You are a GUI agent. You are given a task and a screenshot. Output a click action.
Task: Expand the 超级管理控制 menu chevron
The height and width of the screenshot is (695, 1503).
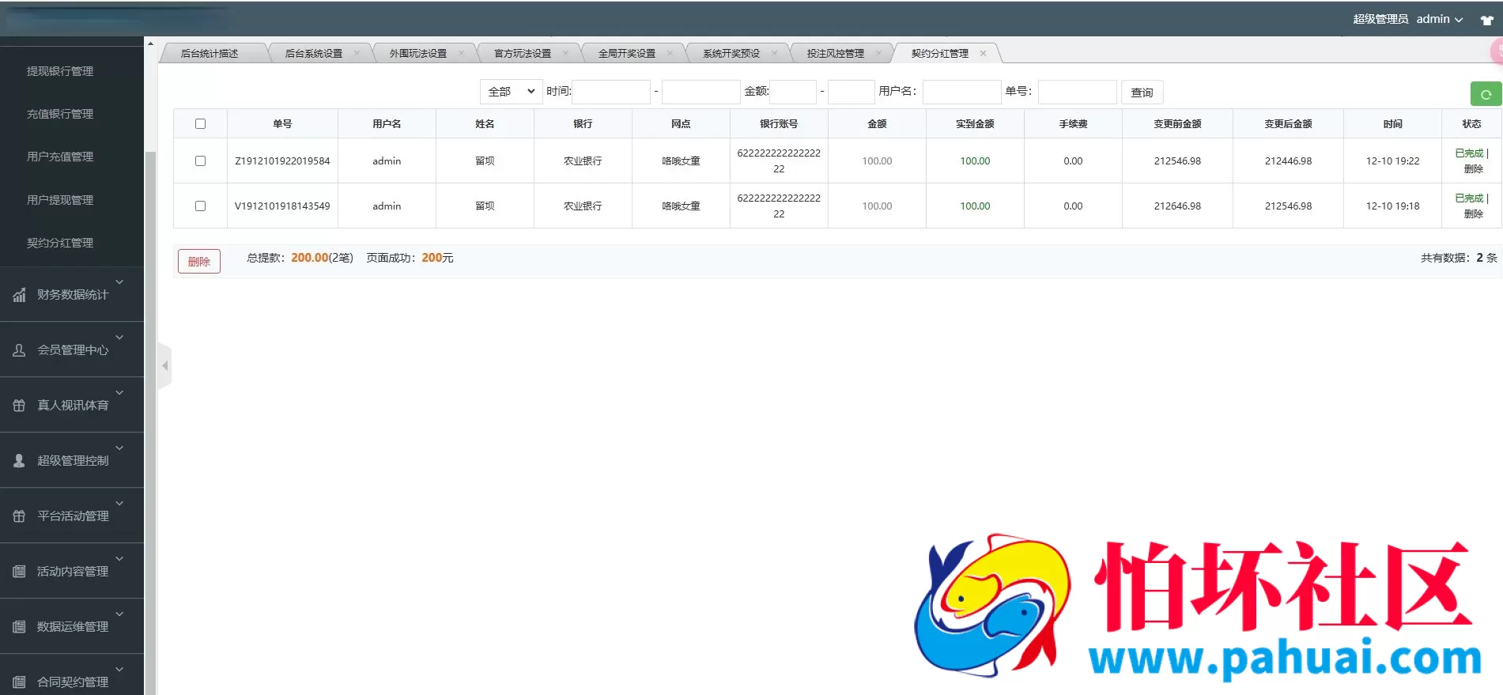pos(119,448)
